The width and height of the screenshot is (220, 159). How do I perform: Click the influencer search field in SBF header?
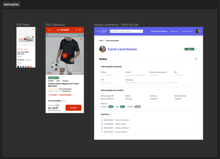[126, 31]
